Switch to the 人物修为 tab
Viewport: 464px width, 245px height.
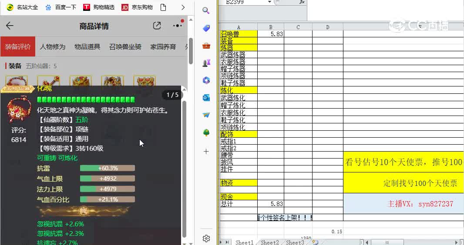pyautogui.click(x=52, y=46)
